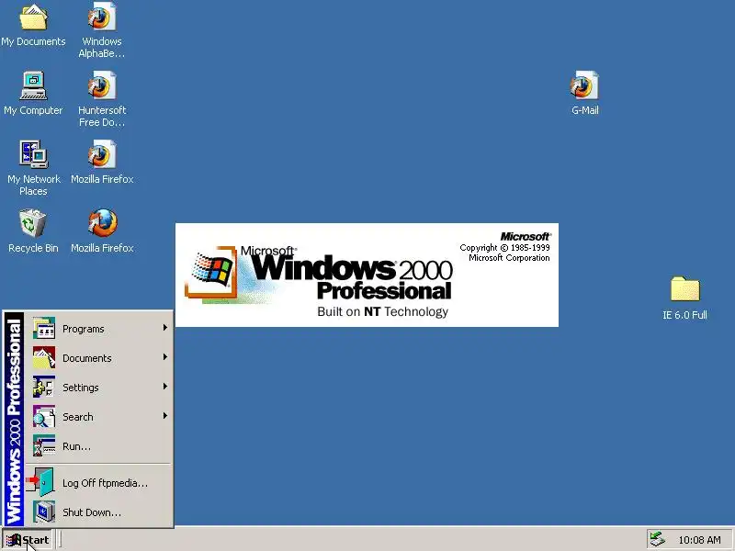735x551 pixels.
Task: Choose Search in the Start menu
Action: [x=98, y=417]
